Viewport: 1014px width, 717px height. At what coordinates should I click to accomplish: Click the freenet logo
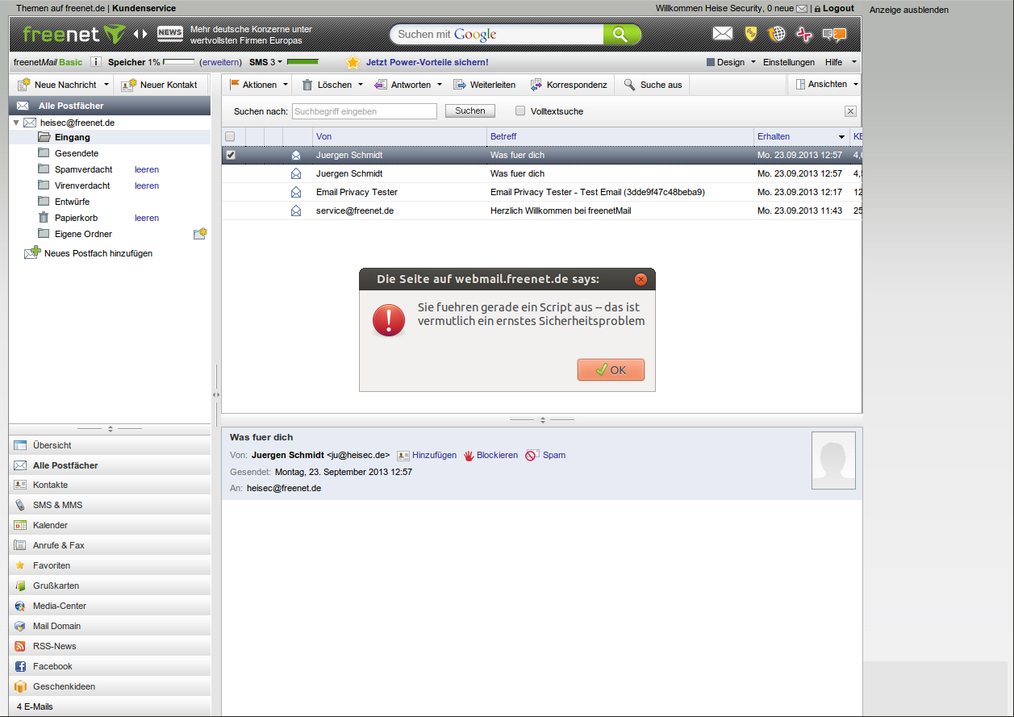[x=73, y=34]
